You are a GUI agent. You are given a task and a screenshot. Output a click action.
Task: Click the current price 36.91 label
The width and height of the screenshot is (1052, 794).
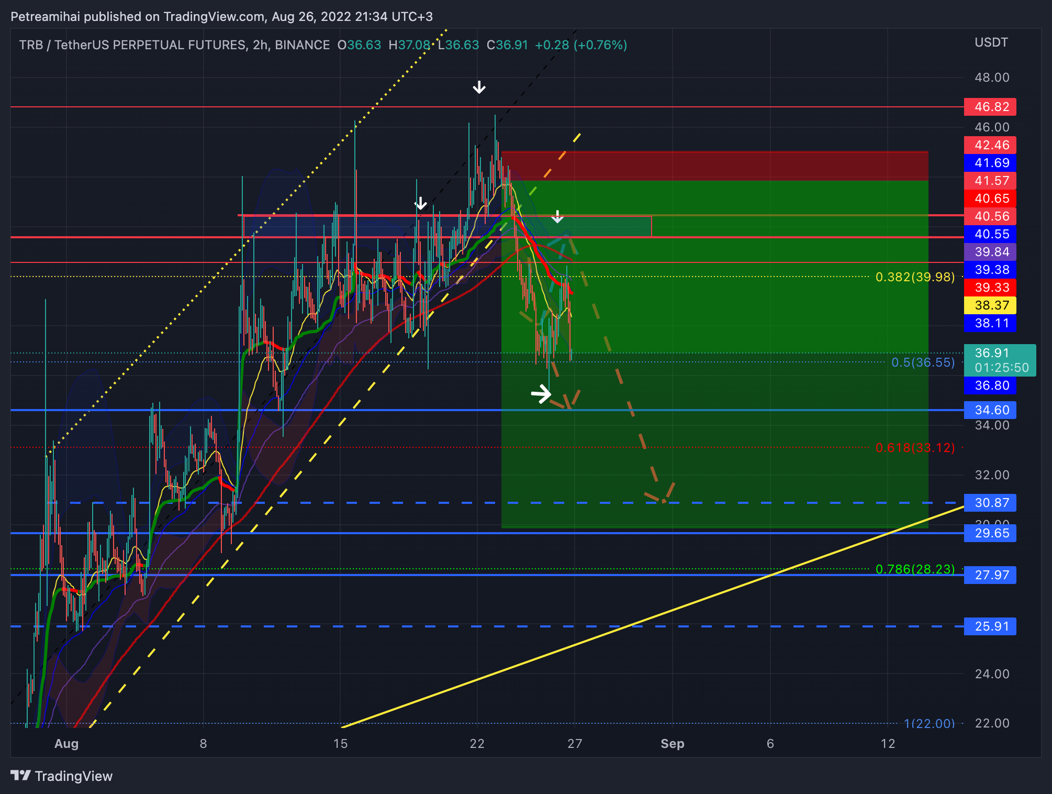coord(1000,360)
